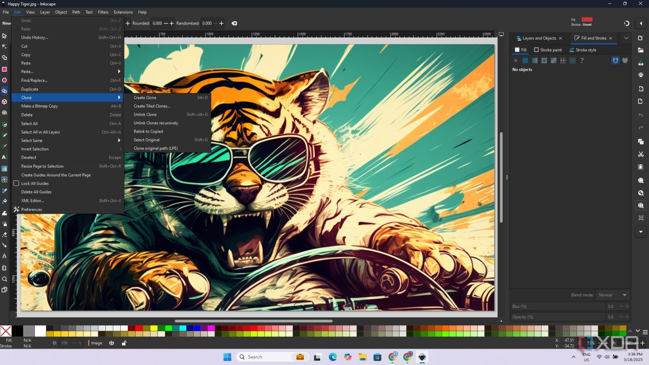The height and width of the screenshot is (365, 649).
Task: Select the Selector arrow tool
Action: [x=4, y=36]
